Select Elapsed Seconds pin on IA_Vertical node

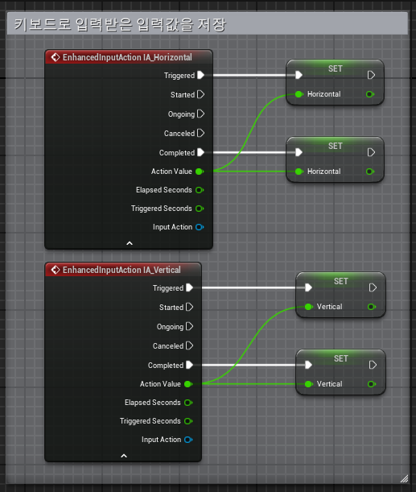pyautogui.click(x=188, y=403)
